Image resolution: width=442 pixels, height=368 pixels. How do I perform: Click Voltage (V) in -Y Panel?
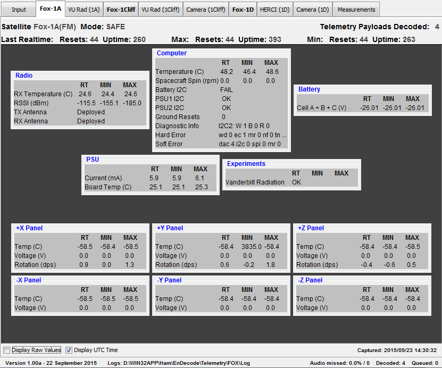click(171, 308)
